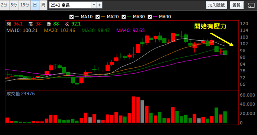257x135 pixels.
Task: Choose the 15分 chart interval
Action: pyautogui.click(x=25, y=5)
